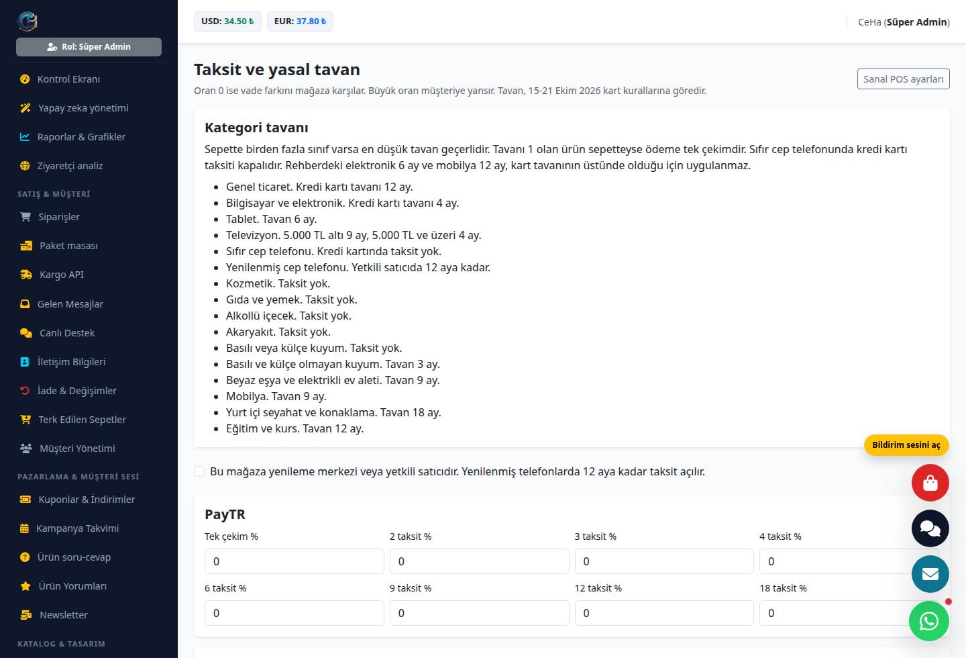Click the Rol: Süper Admin badge
The width and height of the screenshot is (966, 658).
click(89, 47)
